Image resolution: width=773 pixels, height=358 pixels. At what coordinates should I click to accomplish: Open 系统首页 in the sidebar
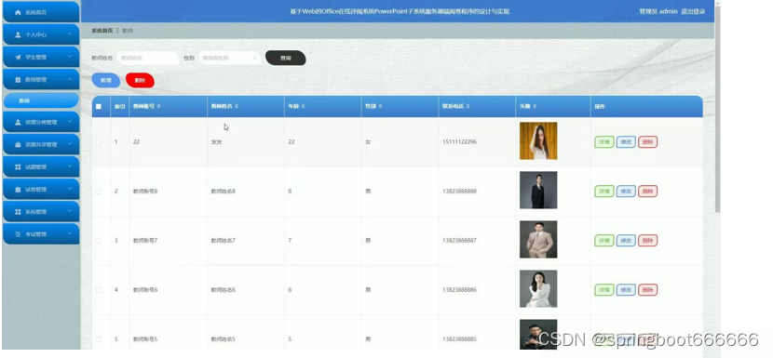[x=41, y=12]
